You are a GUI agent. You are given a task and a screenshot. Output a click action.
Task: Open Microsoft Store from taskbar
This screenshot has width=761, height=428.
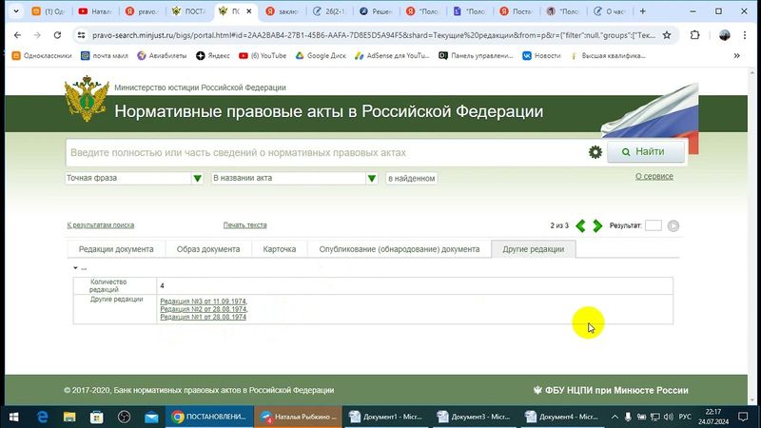(x=97, y=417)
